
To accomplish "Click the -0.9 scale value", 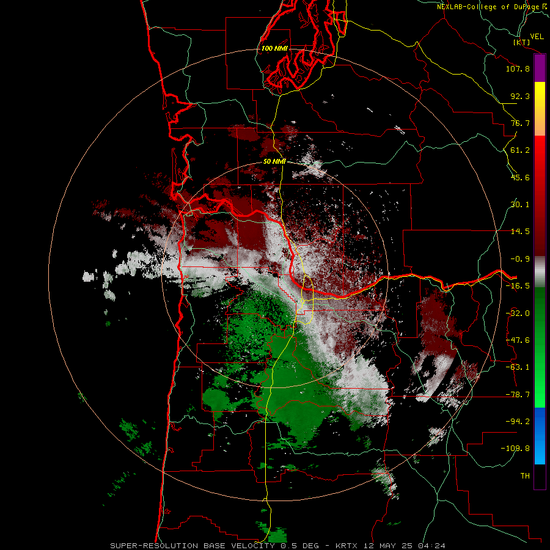I will 520,259.
